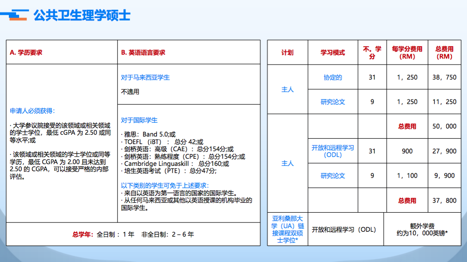467x262 pixels.
Task: Click the '38, 750' total fee value
Action: [443, 77]
